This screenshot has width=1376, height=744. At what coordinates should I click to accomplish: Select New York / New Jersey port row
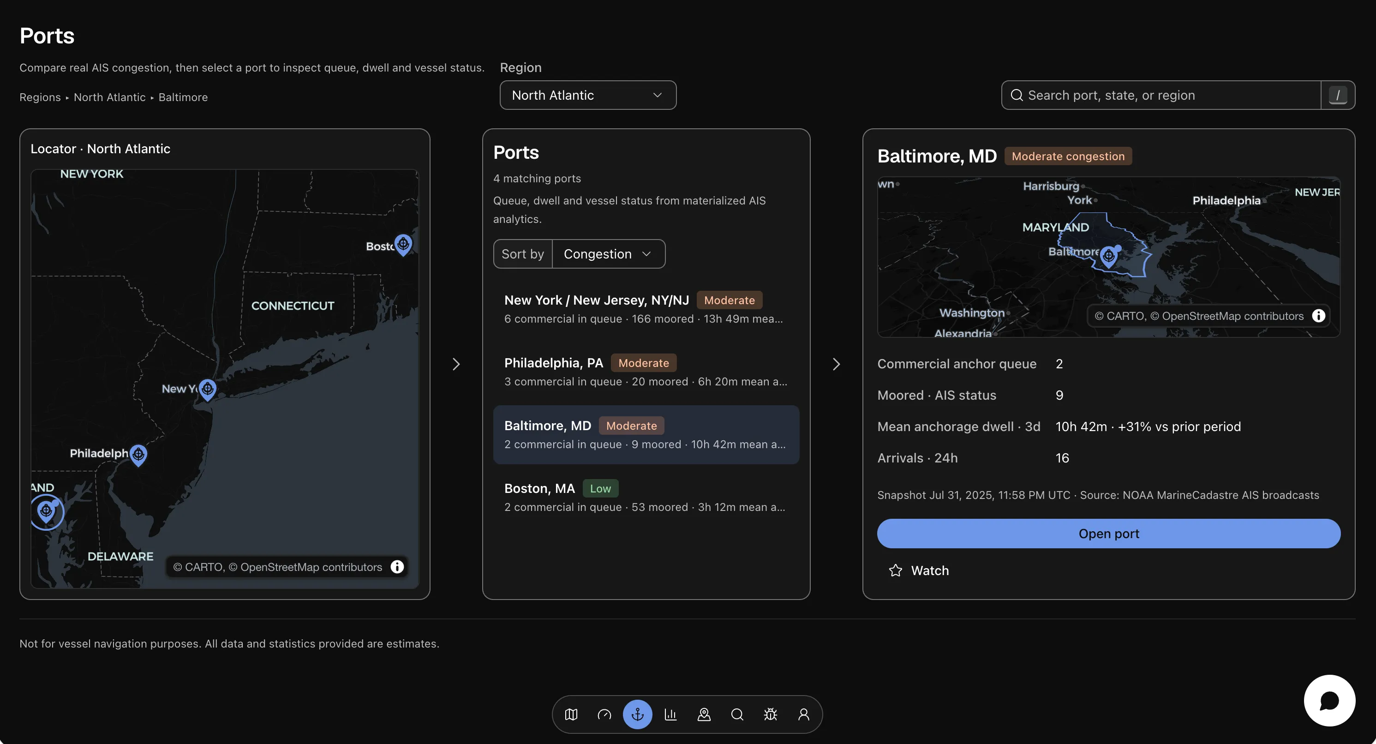pos(646,309)
